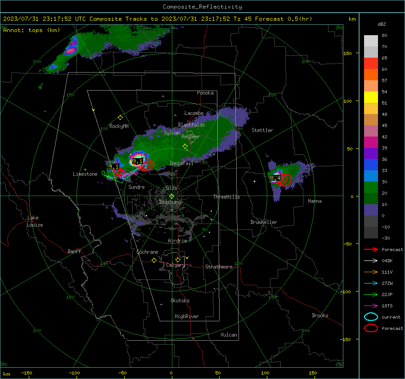Click the Drumheller town label

click(264, 222)
